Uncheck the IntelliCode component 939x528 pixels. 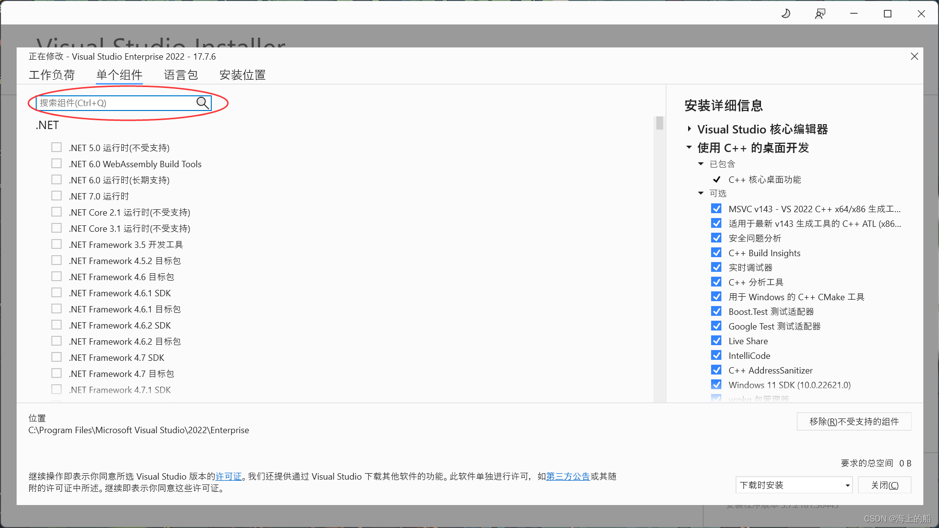(716, 355)
